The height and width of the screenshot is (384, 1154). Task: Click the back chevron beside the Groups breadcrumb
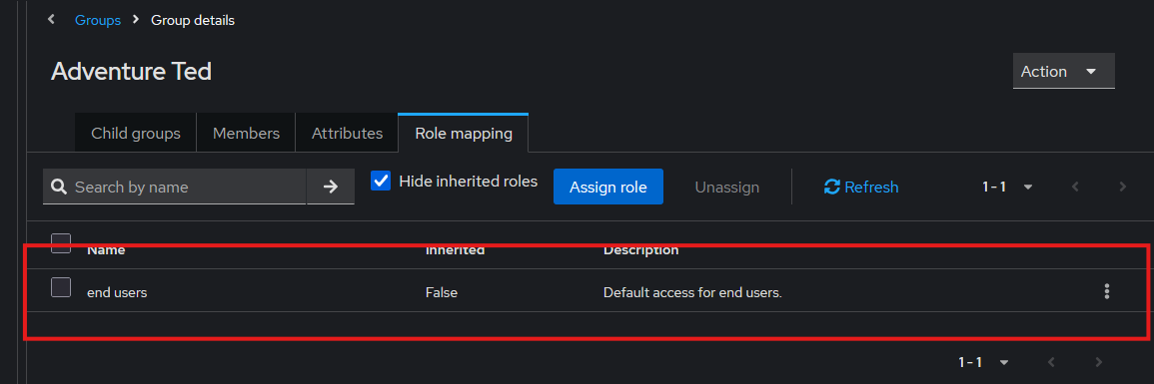point(51,20)
